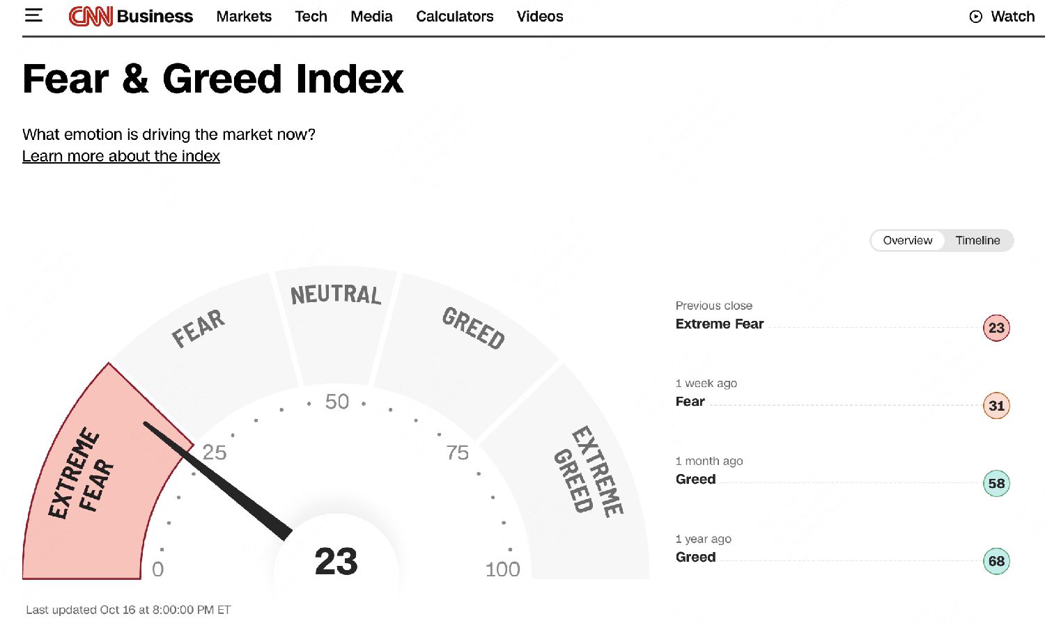Viewport: 1045px width, 623px height.
Task: Switch to the Overview view
Action: [907, 240]
